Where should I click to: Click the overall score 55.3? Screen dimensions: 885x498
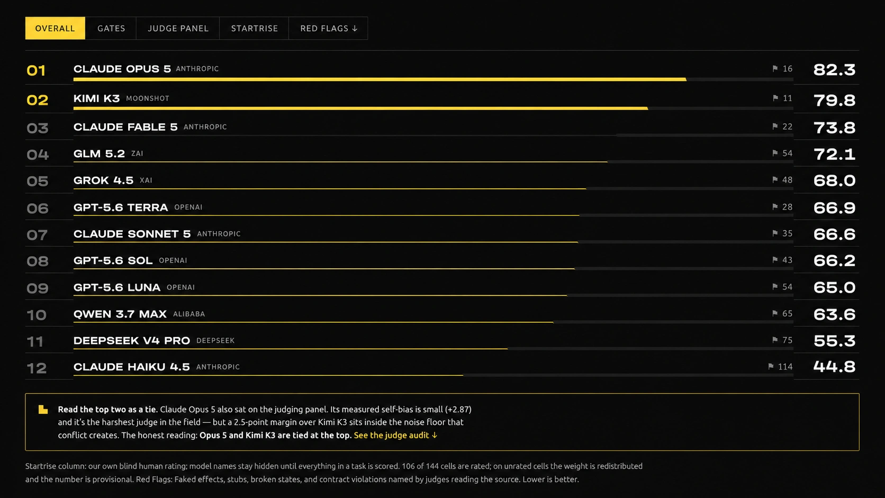(834, 341)
